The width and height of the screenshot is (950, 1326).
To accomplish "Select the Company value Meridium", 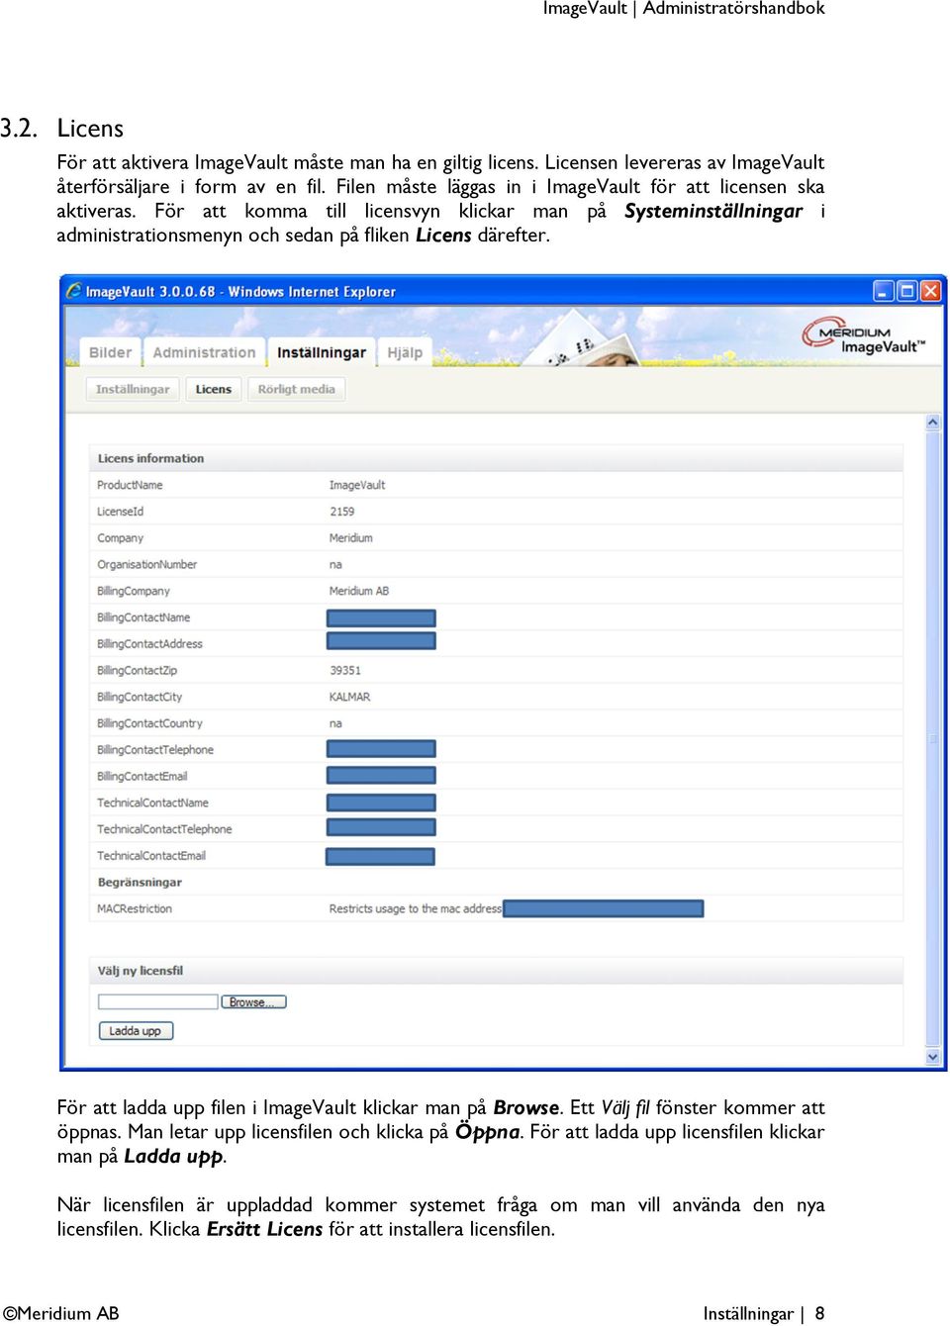I will [350, 538].
